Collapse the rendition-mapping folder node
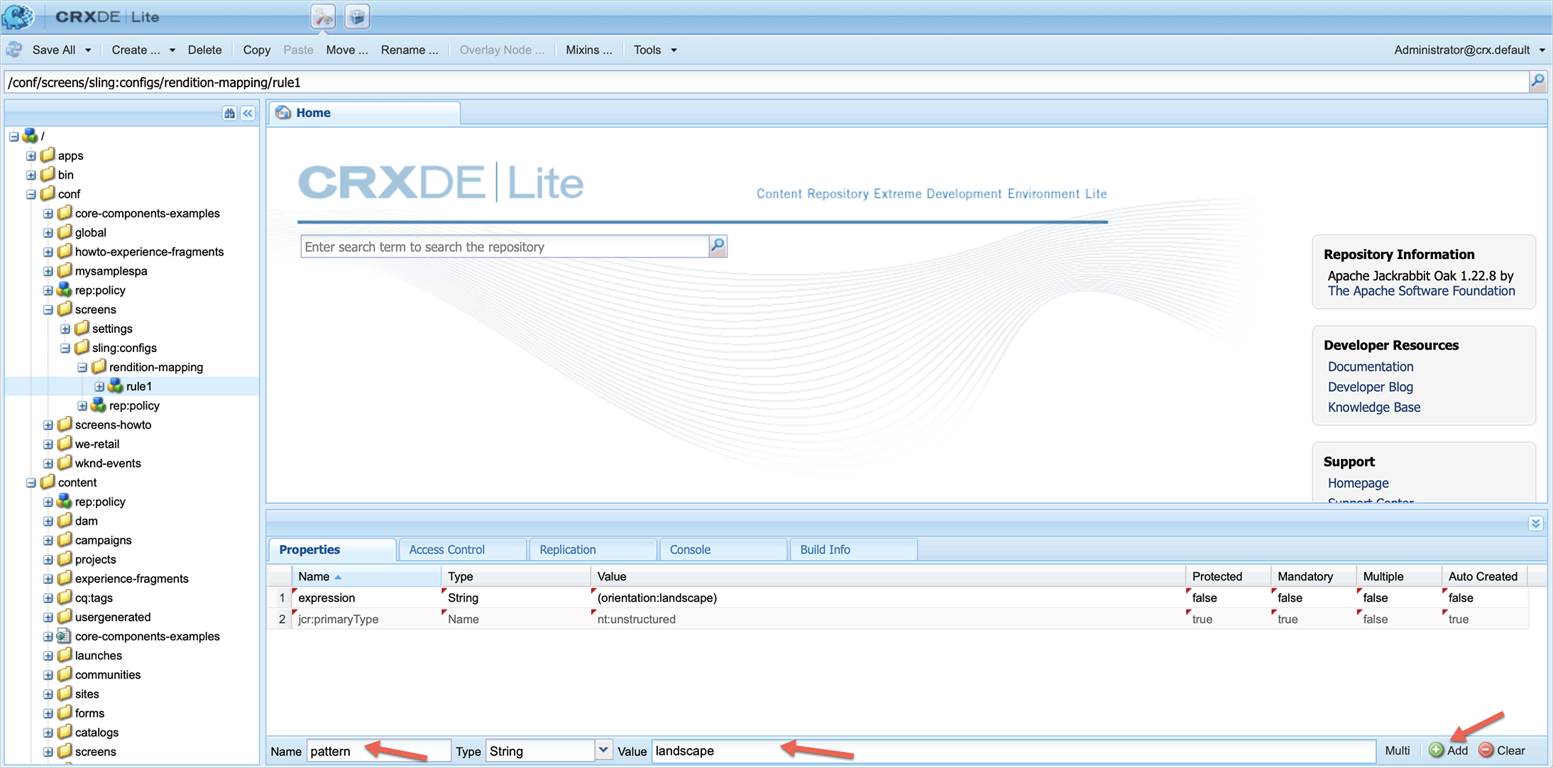The image size is (1553, 768). [82, 367]
